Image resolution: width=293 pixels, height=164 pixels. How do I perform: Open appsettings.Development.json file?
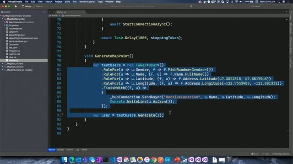pos(23,38)
